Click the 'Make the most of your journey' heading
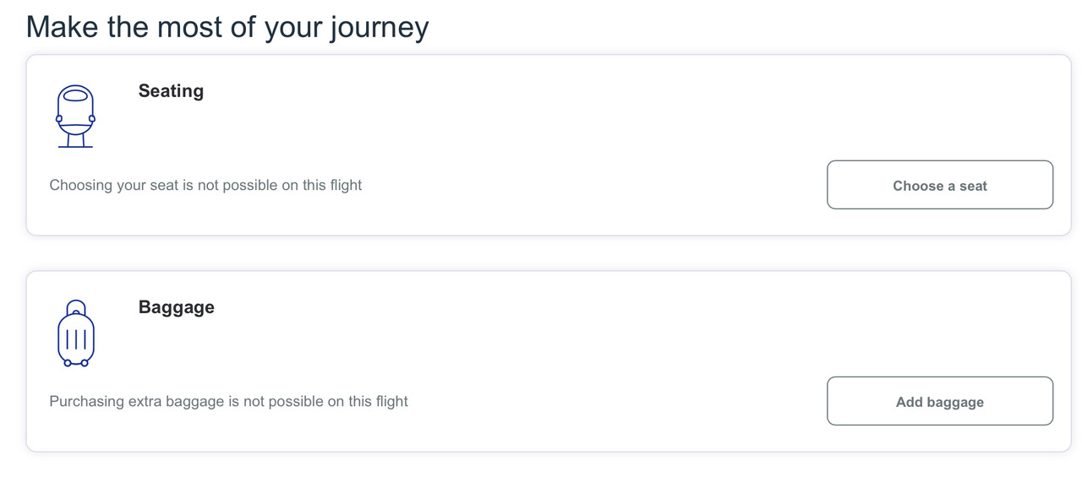Viewport: 1082px width, 477px height. pyautogui.click(x=227, y=27)
